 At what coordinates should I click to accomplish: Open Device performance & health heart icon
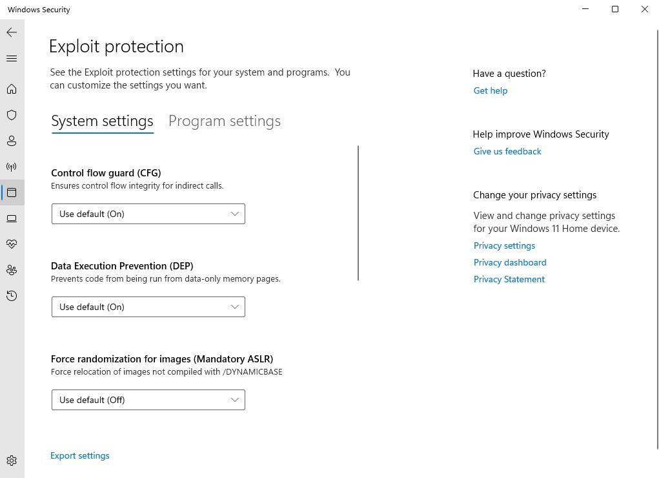tap(12, 244)
